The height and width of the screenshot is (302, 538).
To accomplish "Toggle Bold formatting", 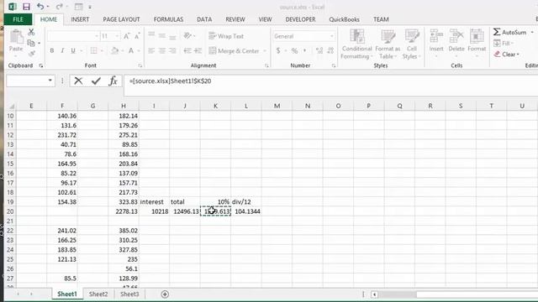I will [x=52, y=50].
